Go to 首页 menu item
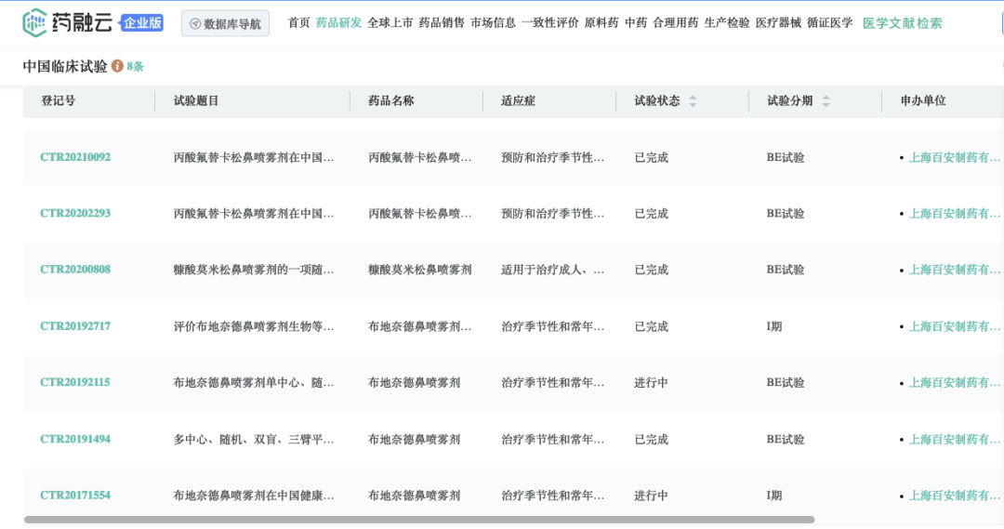This screenshot has width=1004, height=529. 298,23
